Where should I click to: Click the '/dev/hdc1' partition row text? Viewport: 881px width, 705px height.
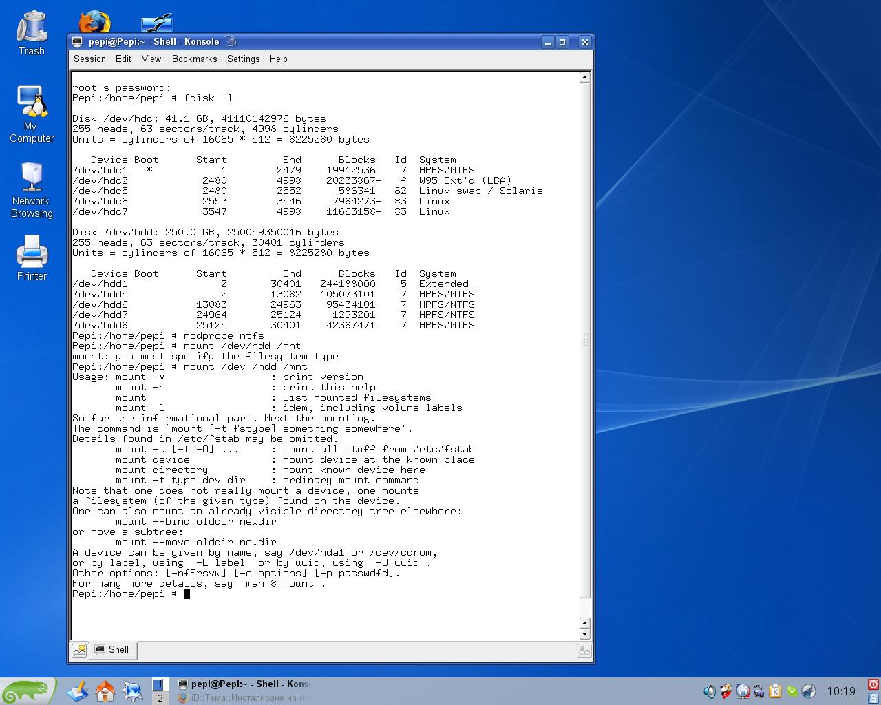273,170
